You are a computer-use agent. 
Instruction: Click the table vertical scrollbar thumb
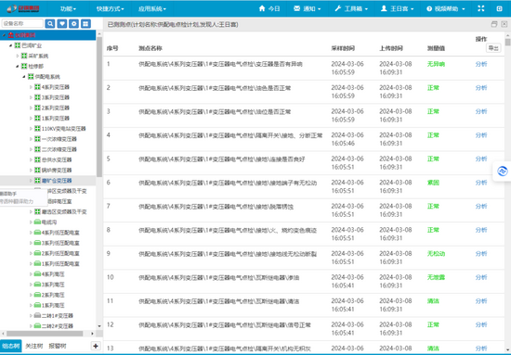(x=507, y=43)
